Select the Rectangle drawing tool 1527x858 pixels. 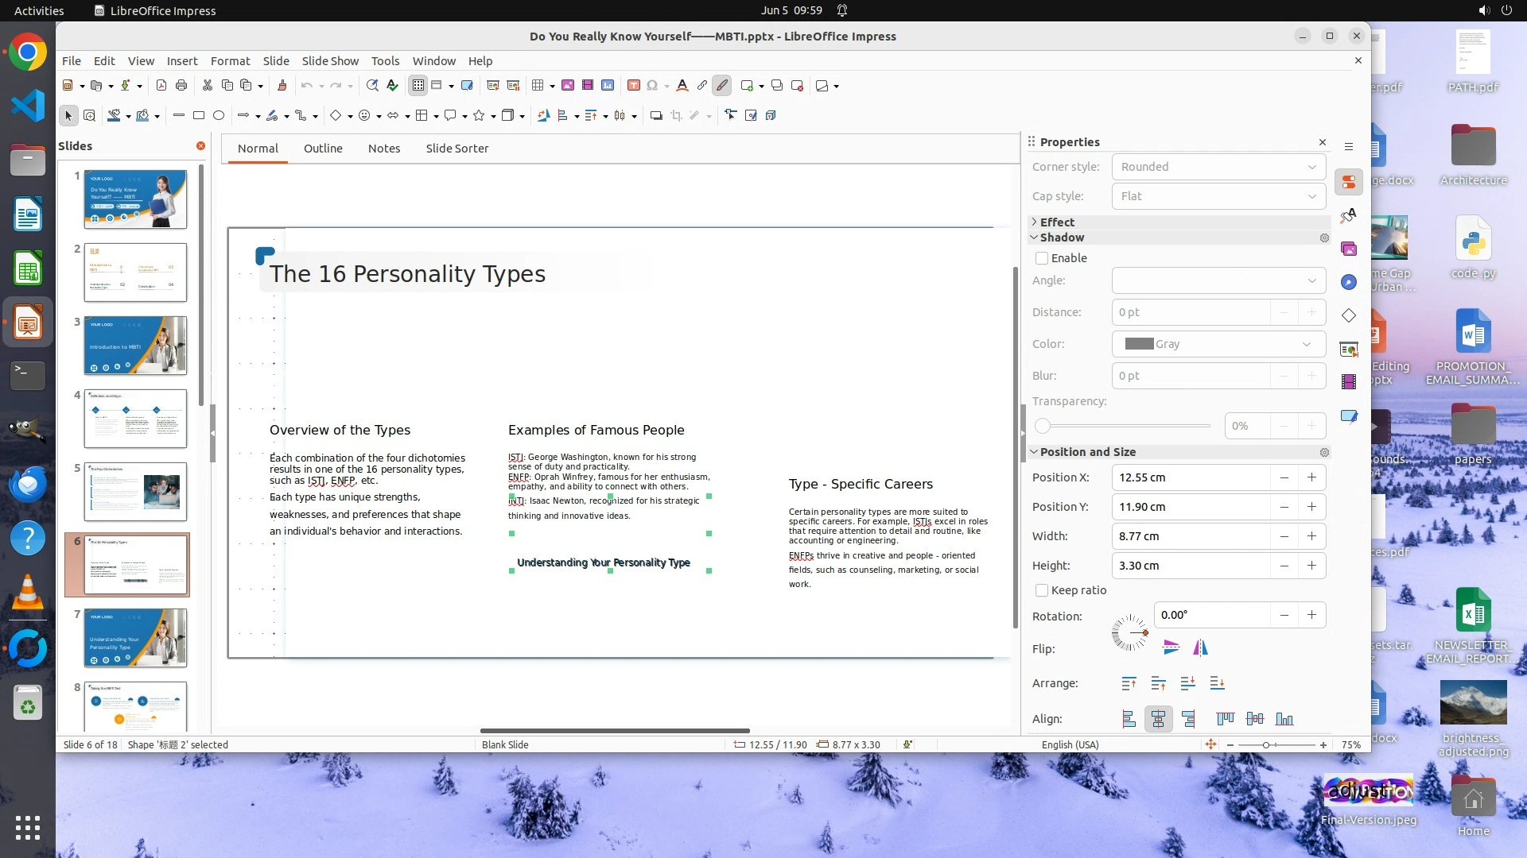pos(199,115)
